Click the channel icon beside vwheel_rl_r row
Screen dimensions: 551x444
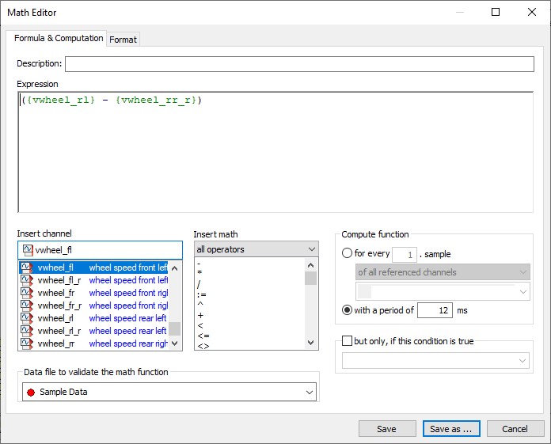coord(27,331)
